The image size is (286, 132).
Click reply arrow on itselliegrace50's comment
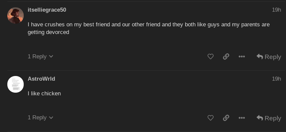pos(260,57)
